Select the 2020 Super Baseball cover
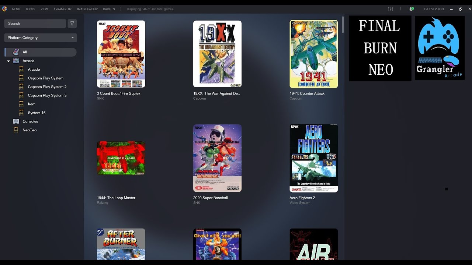 pyautogui.click(x=217, y=158)
